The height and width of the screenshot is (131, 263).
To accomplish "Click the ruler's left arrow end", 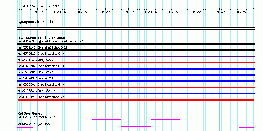I will pos(18,9).
